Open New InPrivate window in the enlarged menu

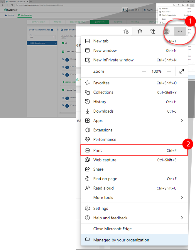(134, 60)
